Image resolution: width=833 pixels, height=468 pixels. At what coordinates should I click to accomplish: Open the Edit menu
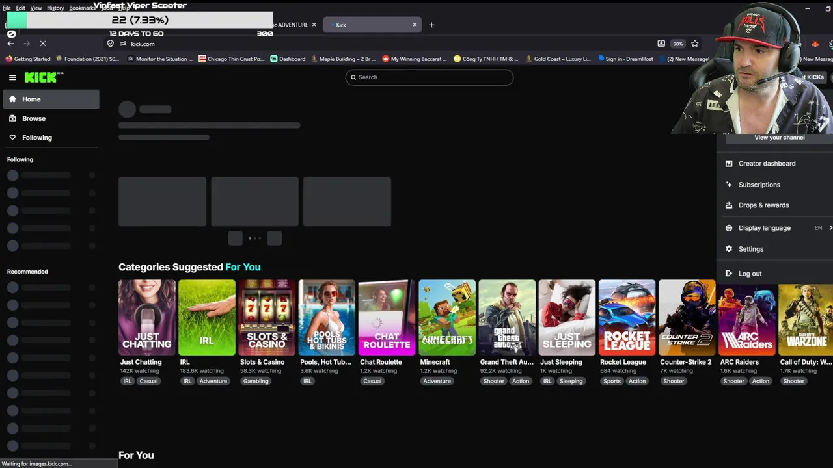(x=21, y=8)
